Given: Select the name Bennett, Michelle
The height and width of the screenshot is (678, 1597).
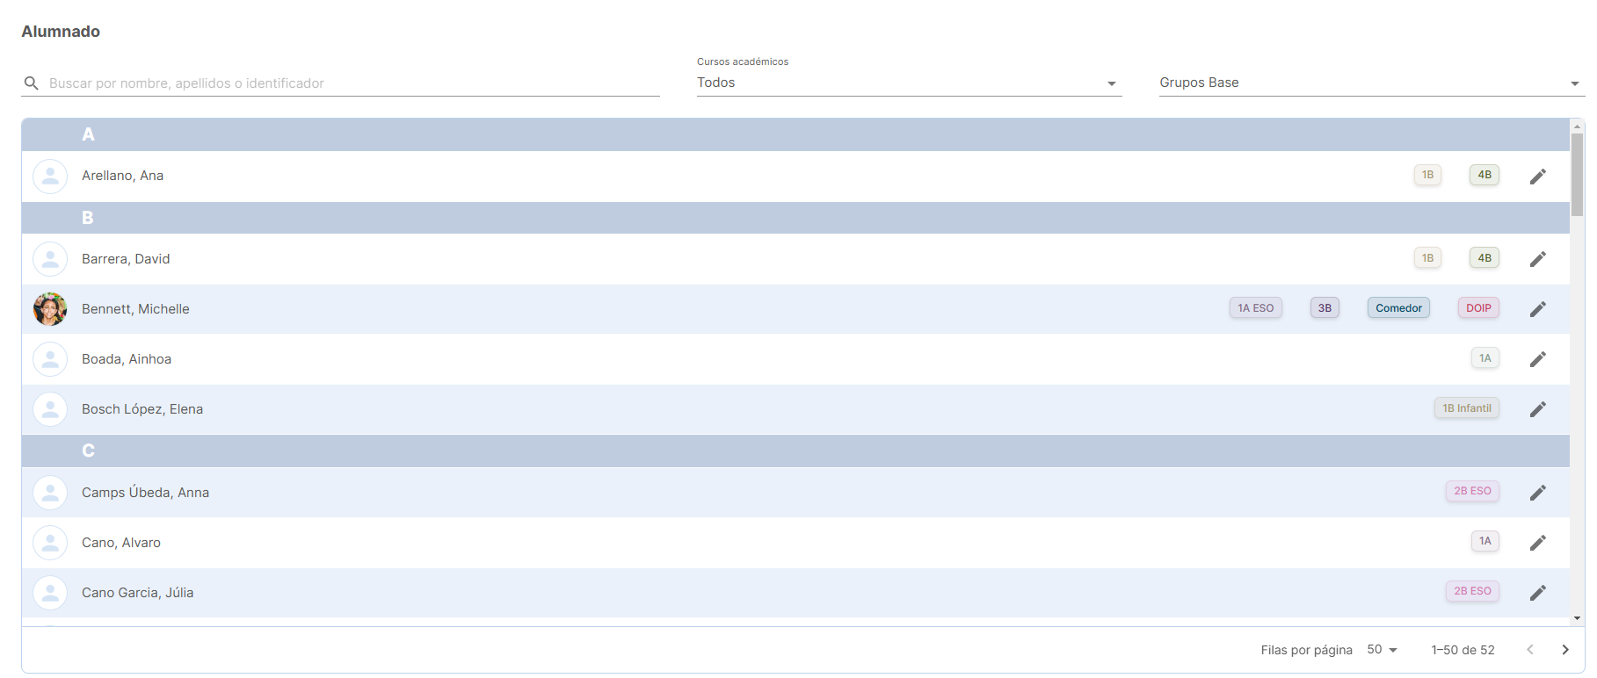Looking at the screenshot, I should coord(135,309).
